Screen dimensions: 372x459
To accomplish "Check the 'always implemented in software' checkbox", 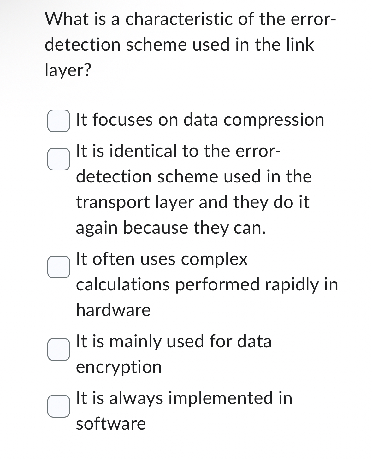I will [59, 407].
